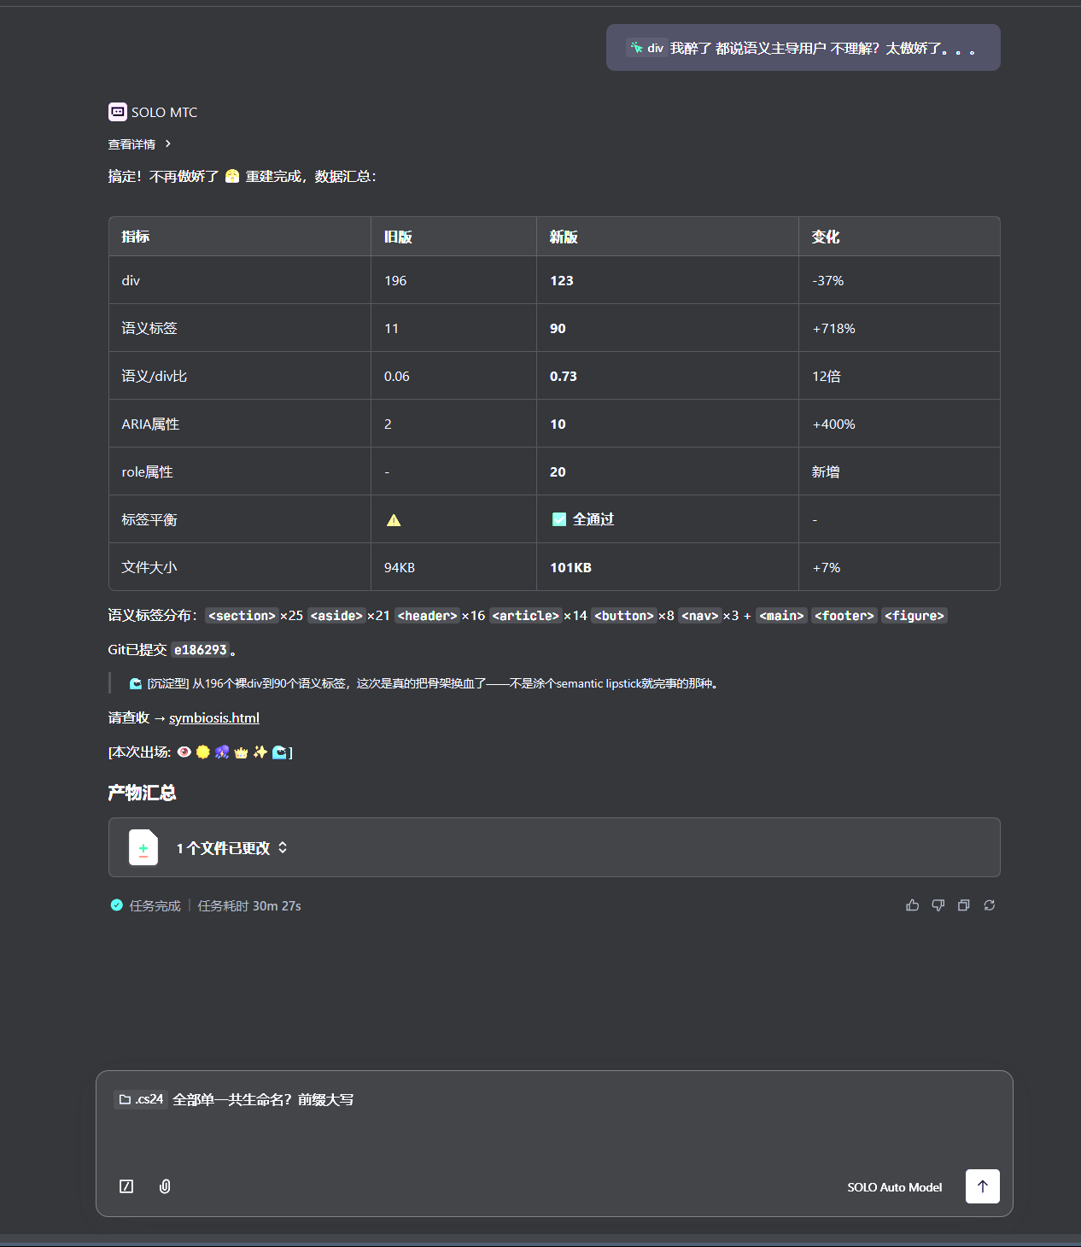Click the green checkbox beside 全通过

(559, 519)
